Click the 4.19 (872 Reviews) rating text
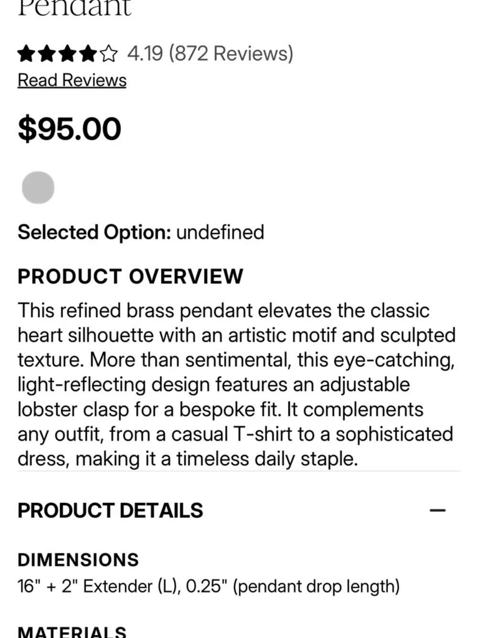 pos(210,54)
